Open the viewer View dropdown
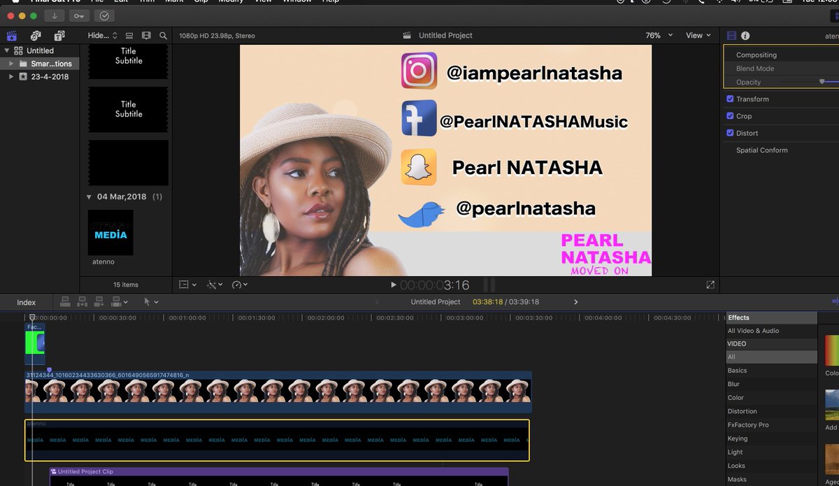 698,36
